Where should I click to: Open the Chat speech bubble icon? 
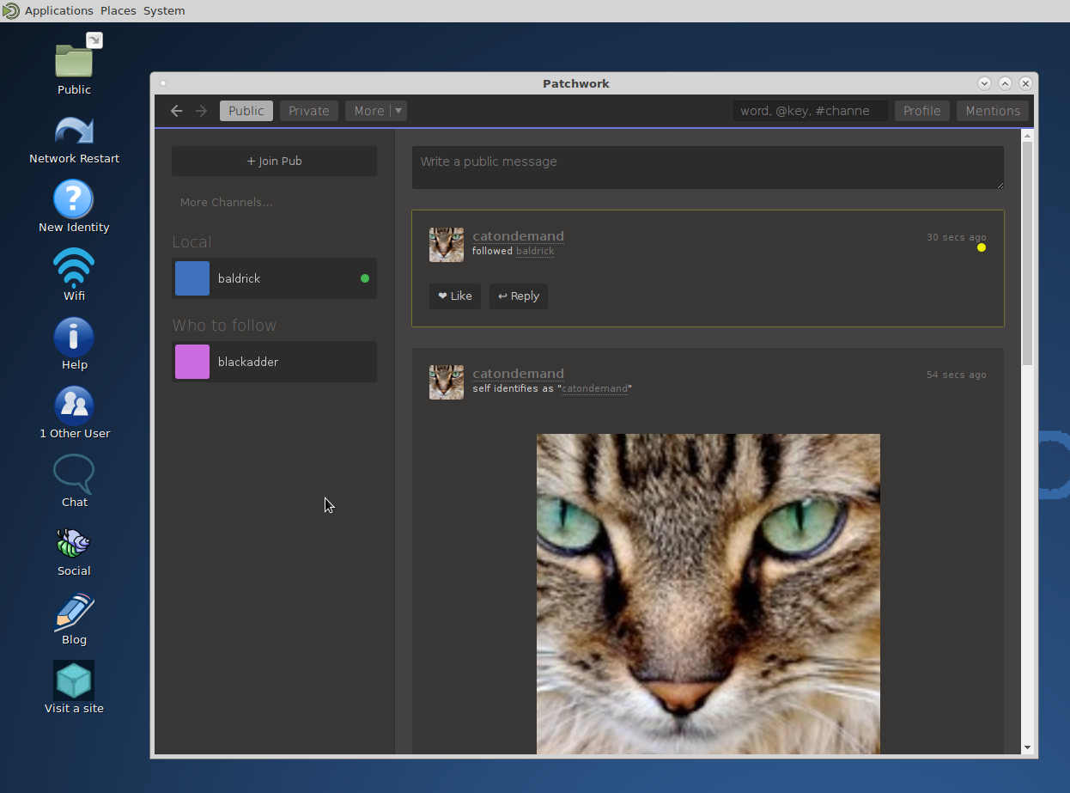coord(74,473)
